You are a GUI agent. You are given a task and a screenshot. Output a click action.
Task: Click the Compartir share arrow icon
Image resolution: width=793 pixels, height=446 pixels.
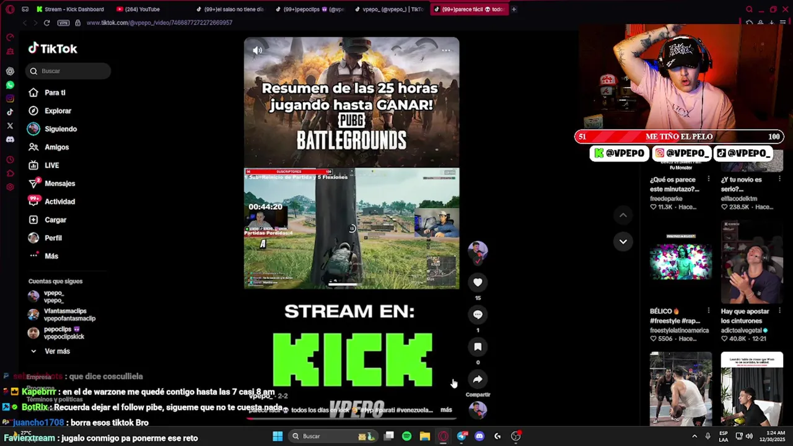[x=478, y=379]
